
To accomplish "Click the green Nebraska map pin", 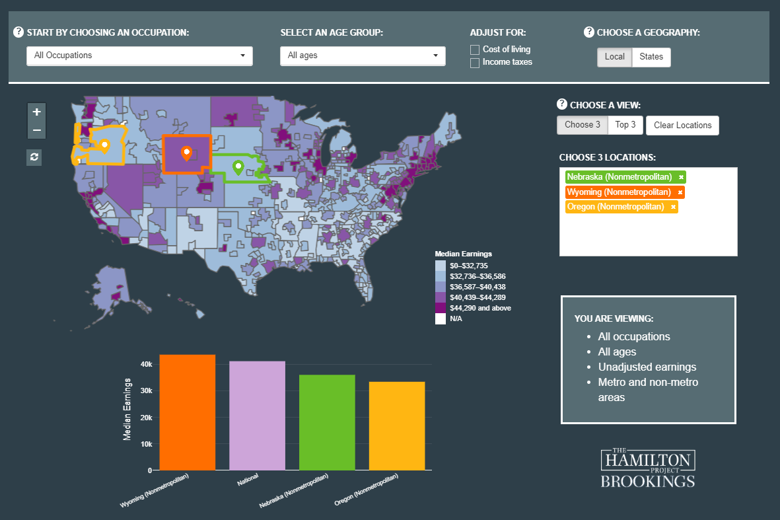I will (238, 167).
